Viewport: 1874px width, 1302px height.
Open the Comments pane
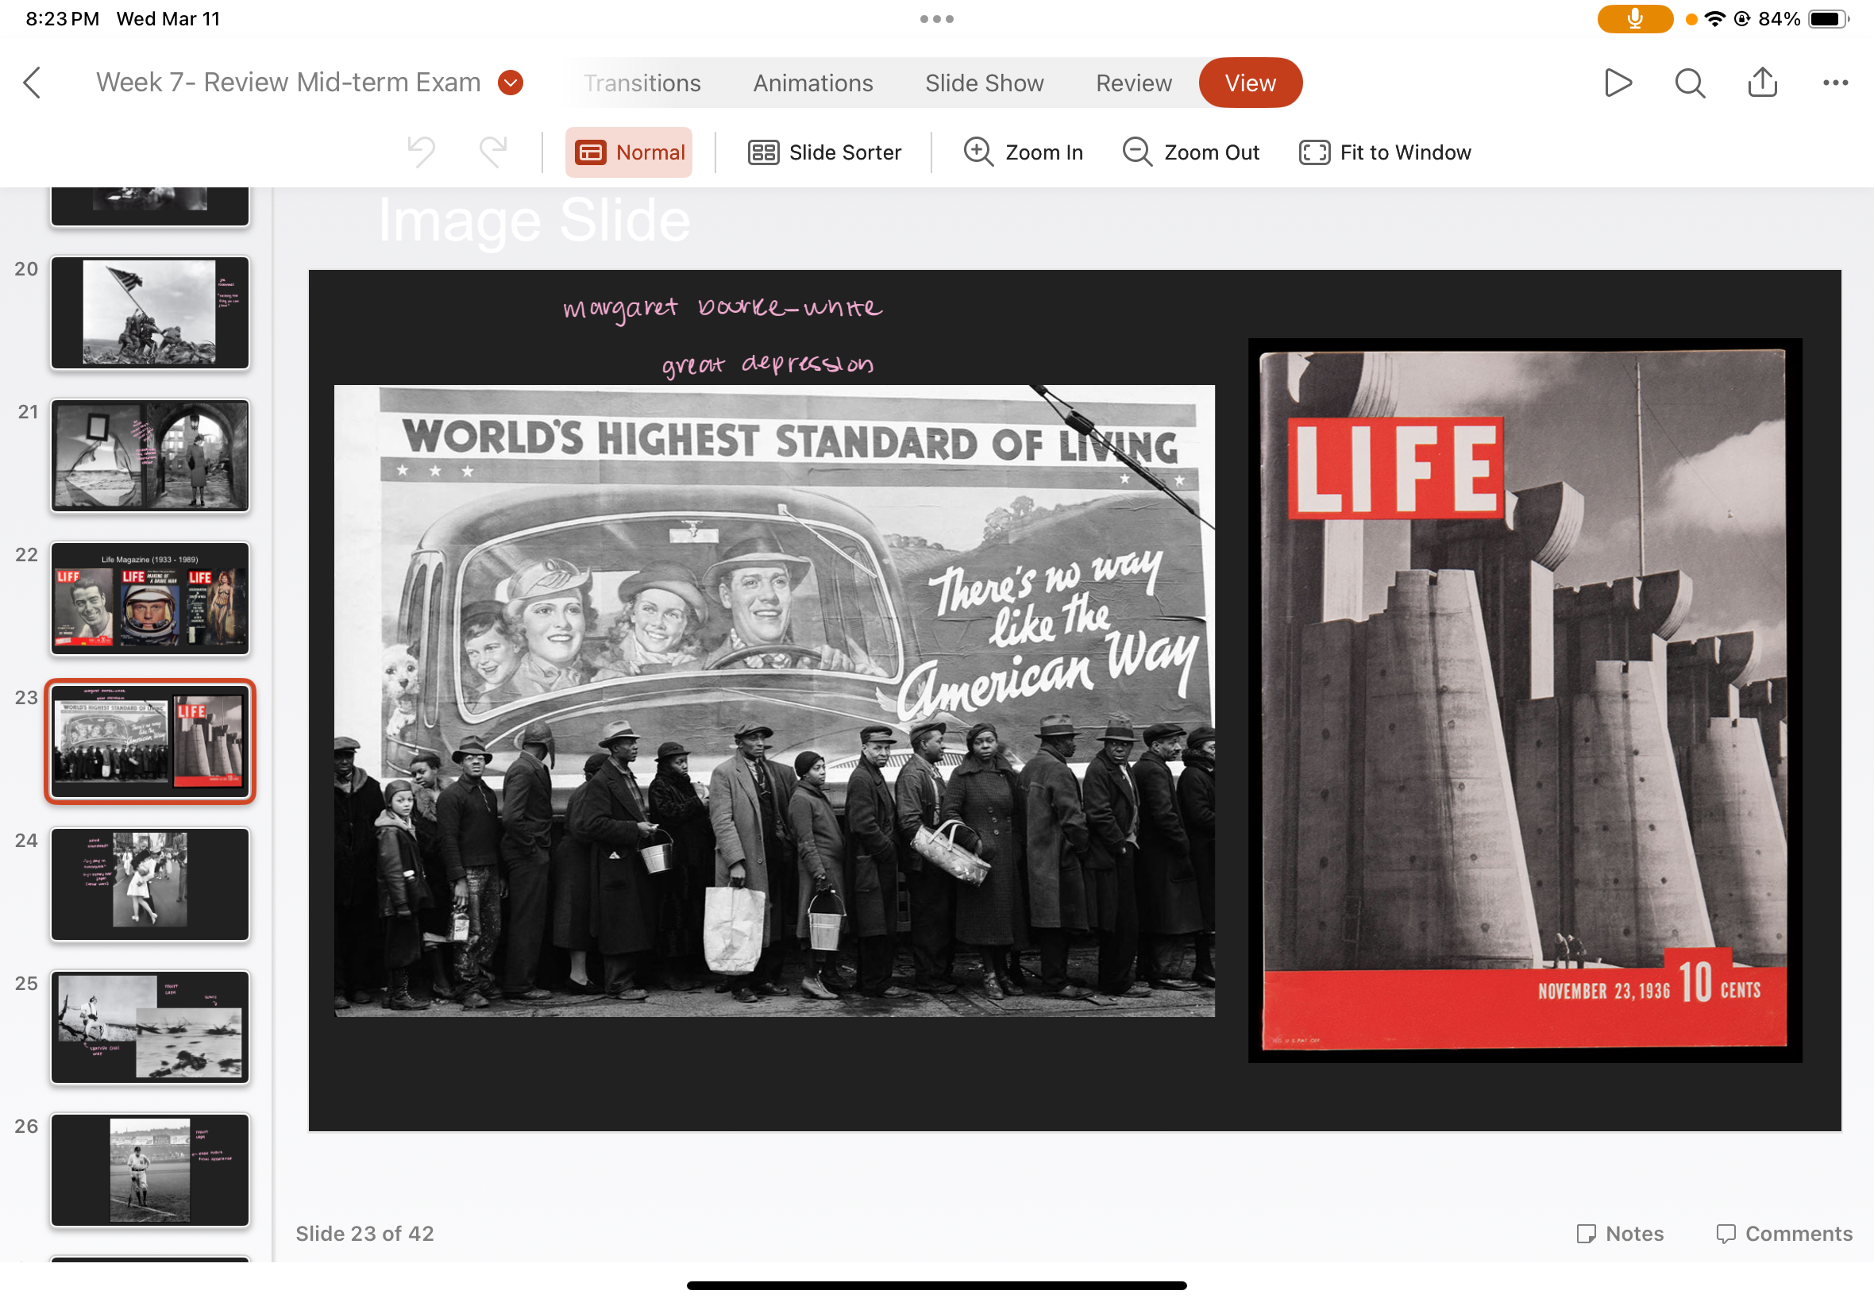1784,1233
